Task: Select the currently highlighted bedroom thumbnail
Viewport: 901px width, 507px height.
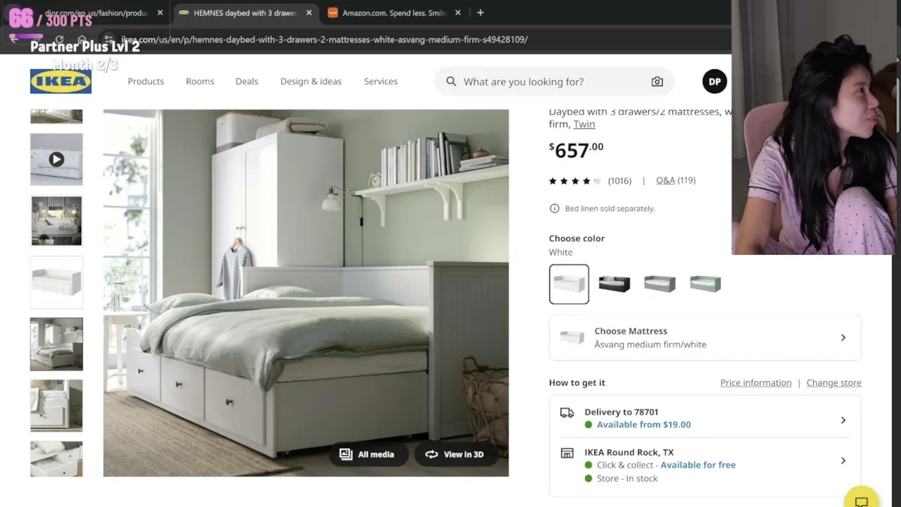Action: click(x=56, y=344)
